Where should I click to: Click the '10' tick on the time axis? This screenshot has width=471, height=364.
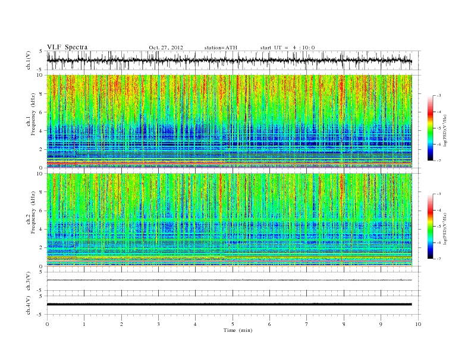pos(418,324)
